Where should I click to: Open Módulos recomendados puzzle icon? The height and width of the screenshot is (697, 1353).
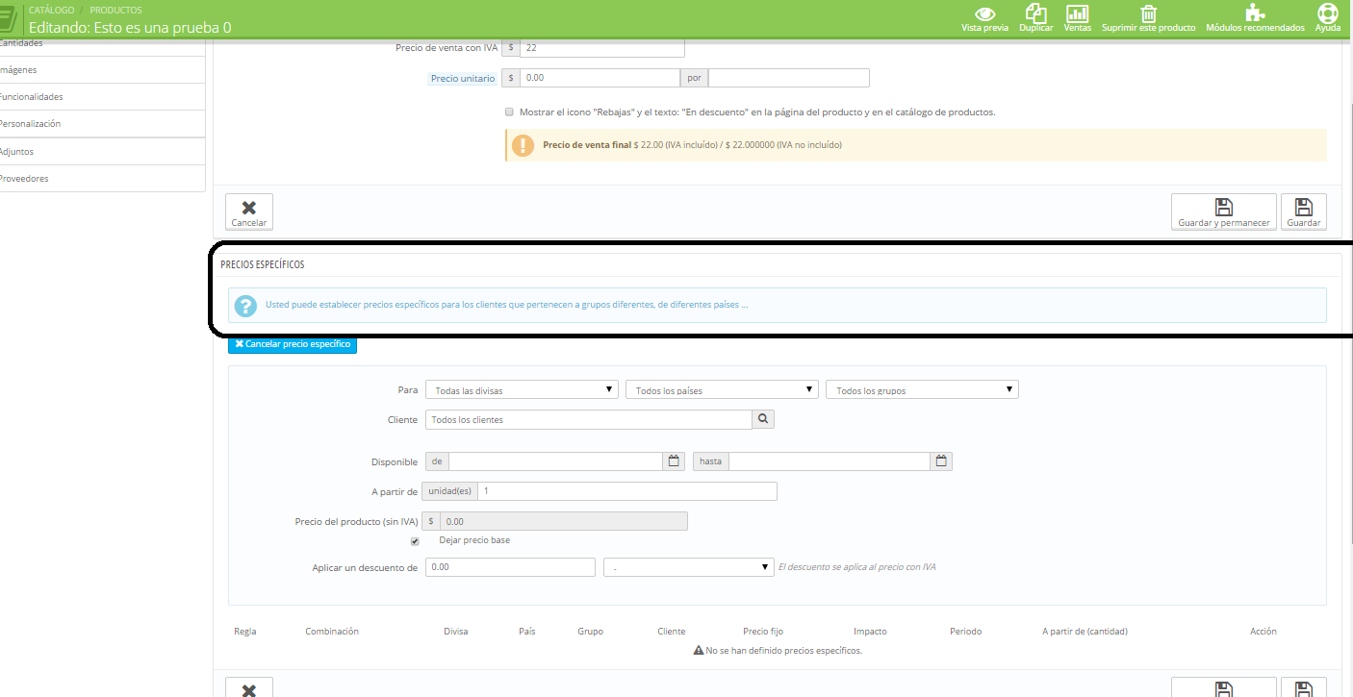pyautogui.click(x=1254, y=13)
